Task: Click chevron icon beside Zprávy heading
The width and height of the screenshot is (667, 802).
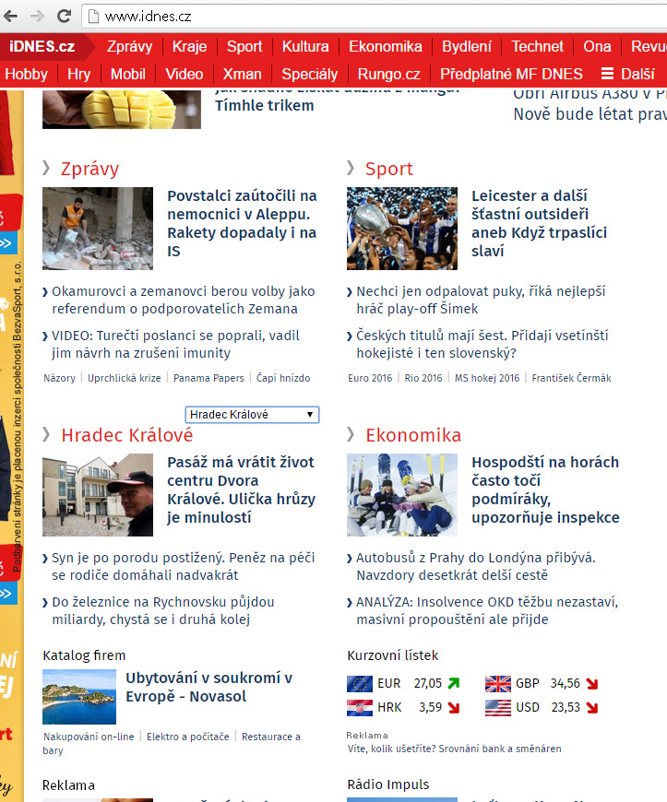Action: (x=46, y=168)
